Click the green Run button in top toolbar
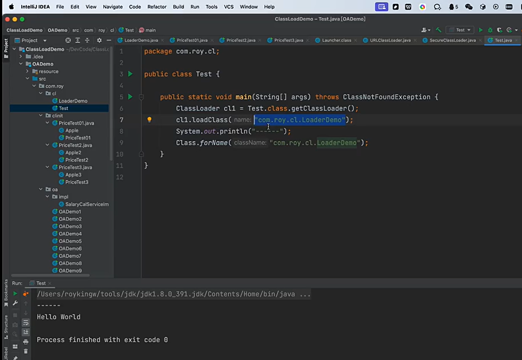Screen dimensions: 522x360 [x=481, y=30]
